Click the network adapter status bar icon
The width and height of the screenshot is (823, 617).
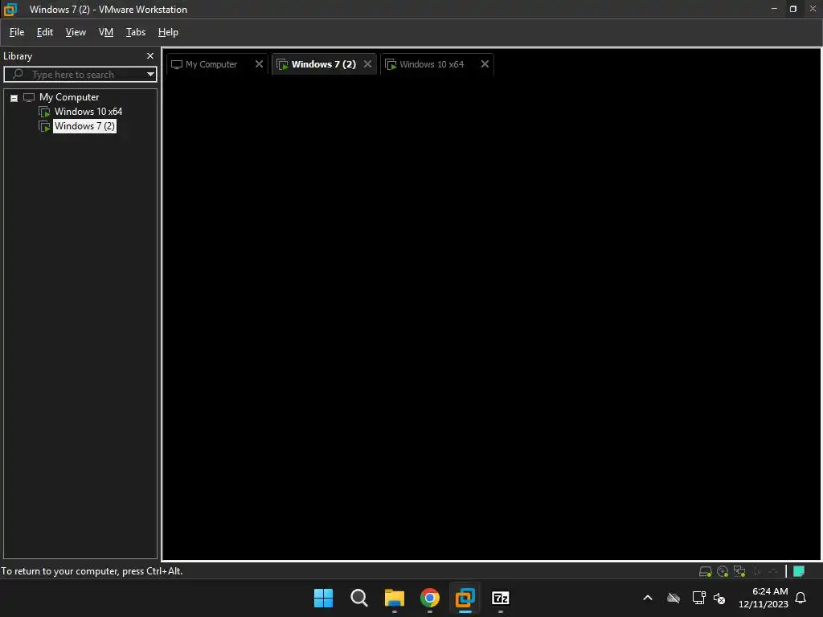pyautogui.click(x=739, y=571)
